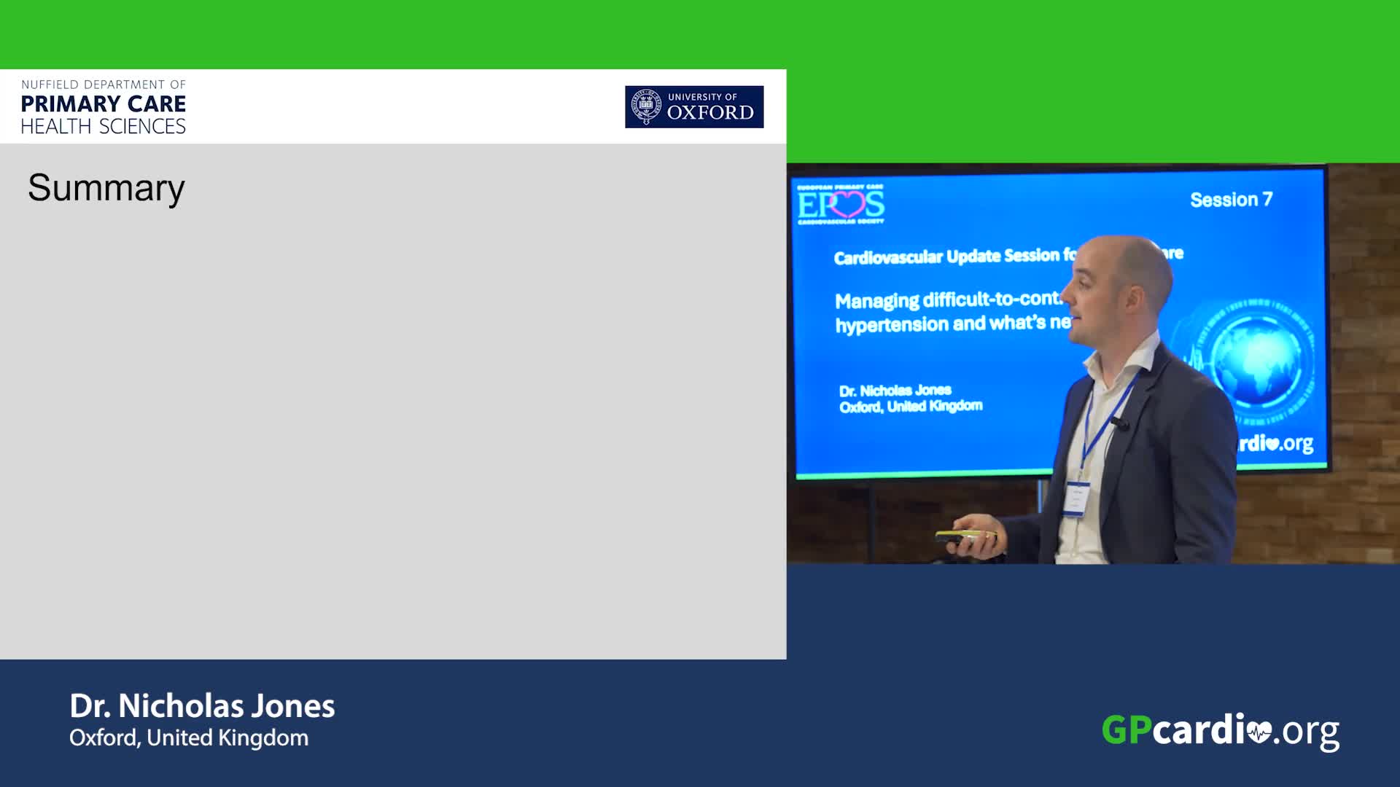
Task: Click the Dr. Nicholas Jones caption
Action: 202,705
